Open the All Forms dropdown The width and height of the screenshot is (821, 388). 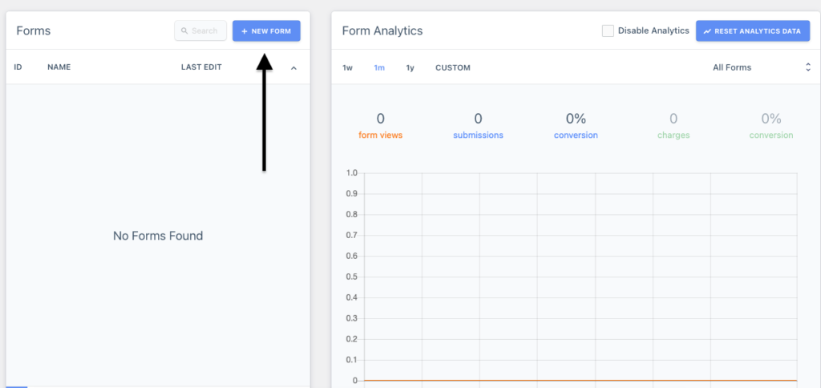[761, 67]
